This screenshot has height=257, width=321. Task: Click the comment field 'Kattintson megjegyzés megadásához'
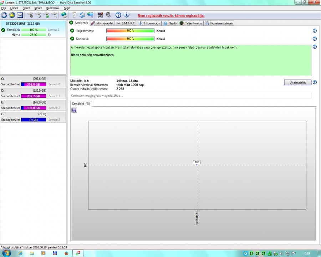pos(190,96)
